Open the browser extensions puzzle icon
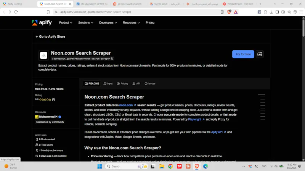 point(265,12)
